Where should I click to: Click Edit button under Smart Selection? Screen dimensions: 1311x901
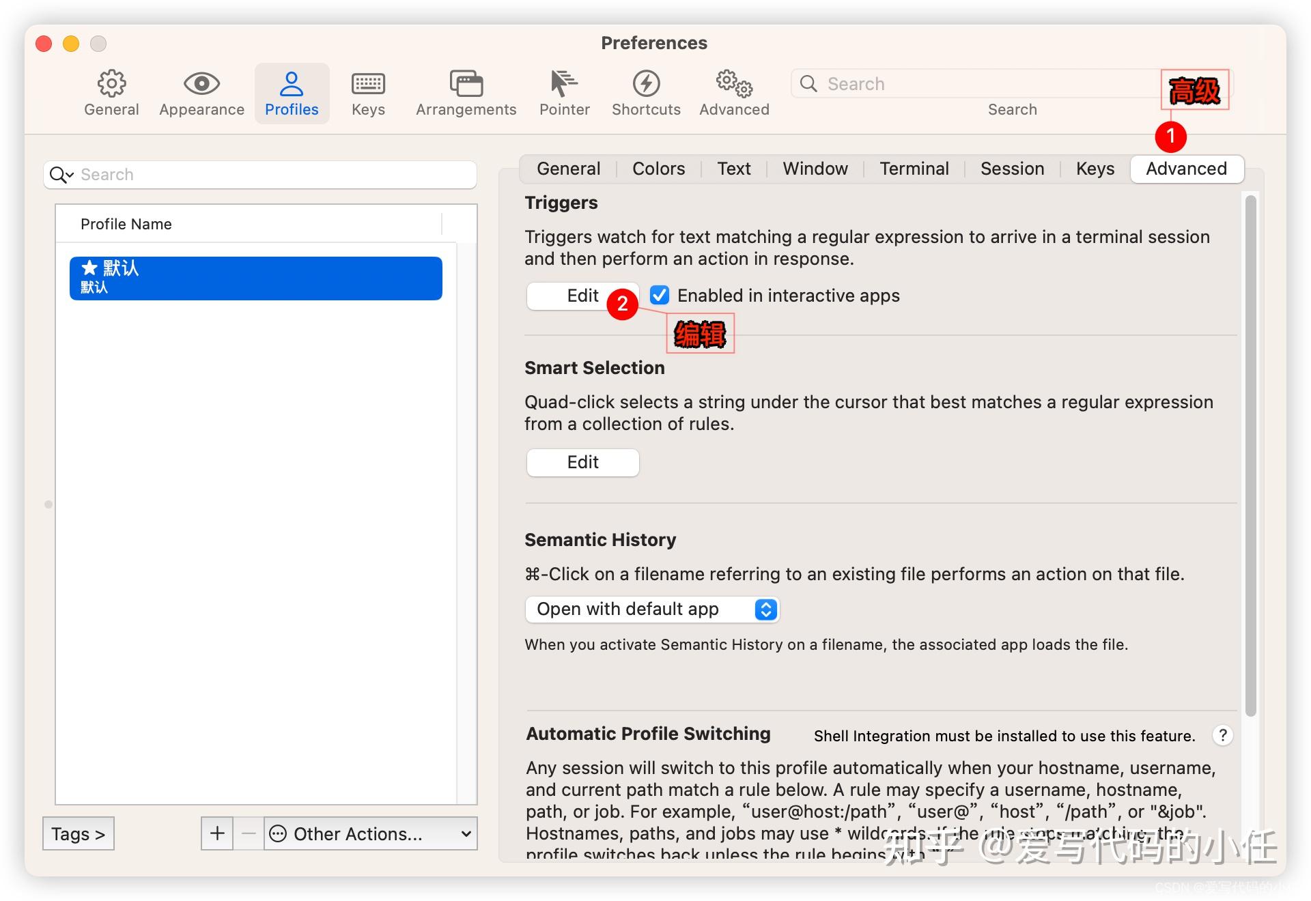pos(582,462)
